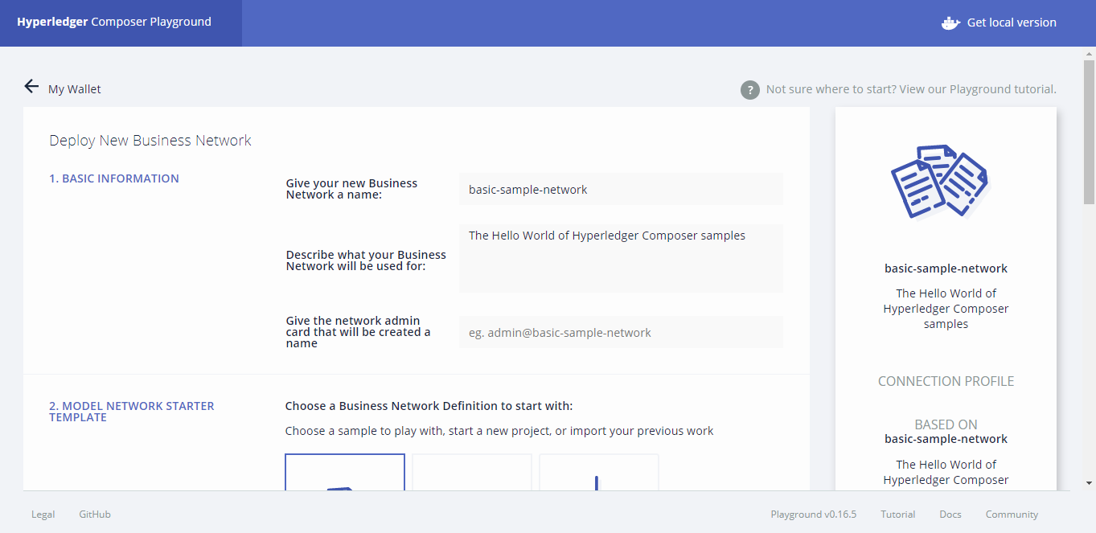Click the CONNECTION PROFILE label in summary
The height and width of the screenshot is (533, 1096).
(946, 381)
